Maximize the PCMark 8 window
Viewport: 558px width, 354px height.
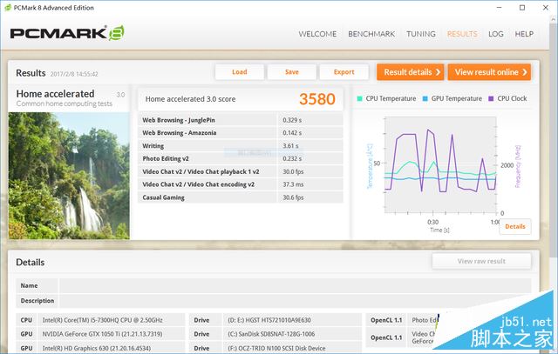click(x=522, y=8)
